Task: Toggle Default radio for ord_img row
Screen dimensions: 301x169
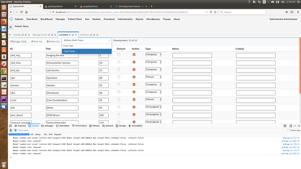Action: click(119, 54)
